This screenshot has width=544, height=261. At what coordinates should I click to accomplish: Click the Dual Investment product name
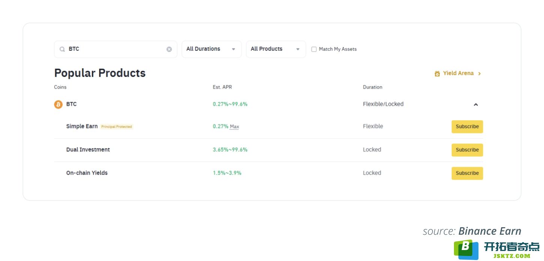88,149
